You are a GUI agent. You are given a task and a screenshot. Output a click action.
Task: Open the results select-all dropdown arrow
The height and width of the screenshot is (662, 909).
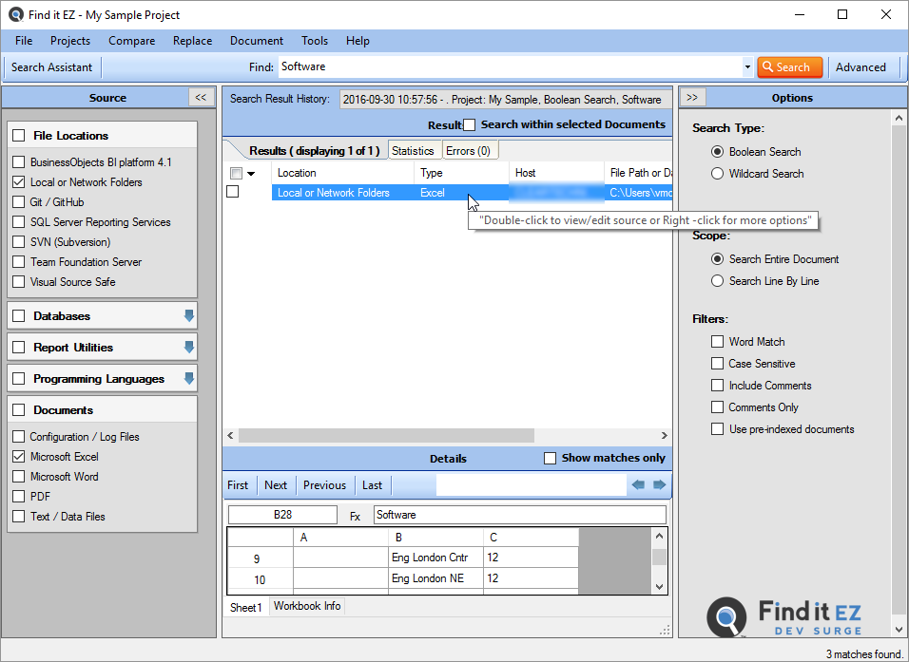pyautogui.click(x=251, y=173)
